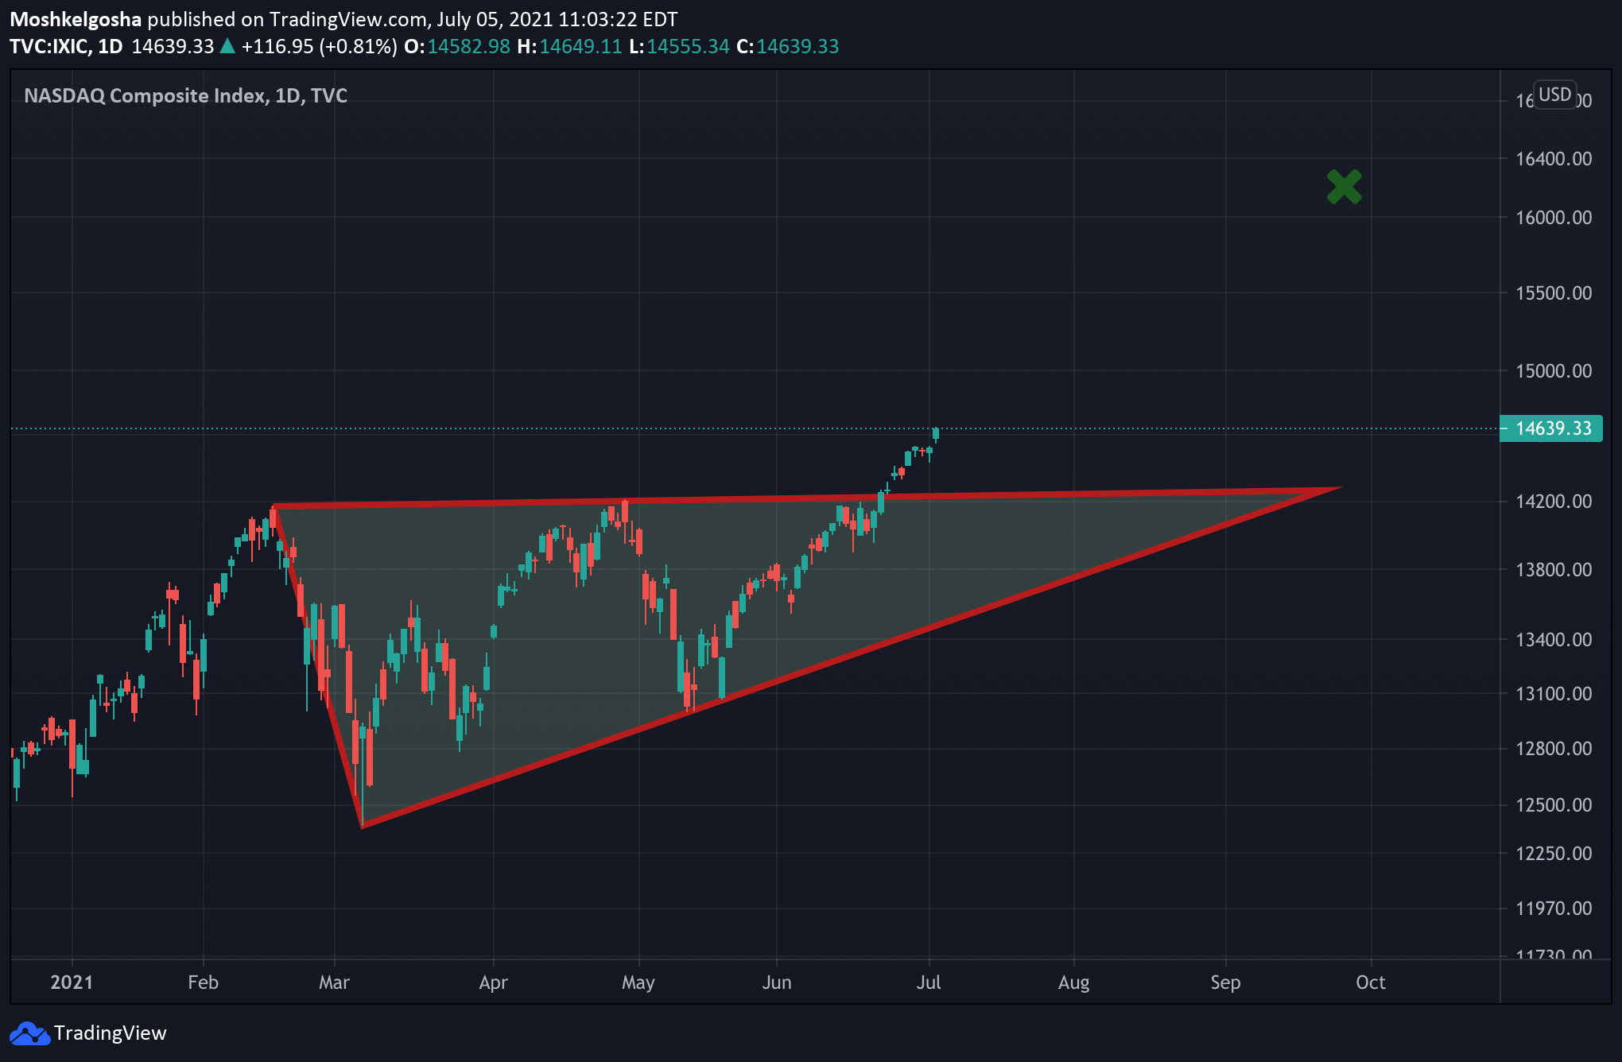Image resolution: width=1622 pixels, height=1062 pixels.
Task: Click the Aug time axis label
Action: (x=1073, y=983)
